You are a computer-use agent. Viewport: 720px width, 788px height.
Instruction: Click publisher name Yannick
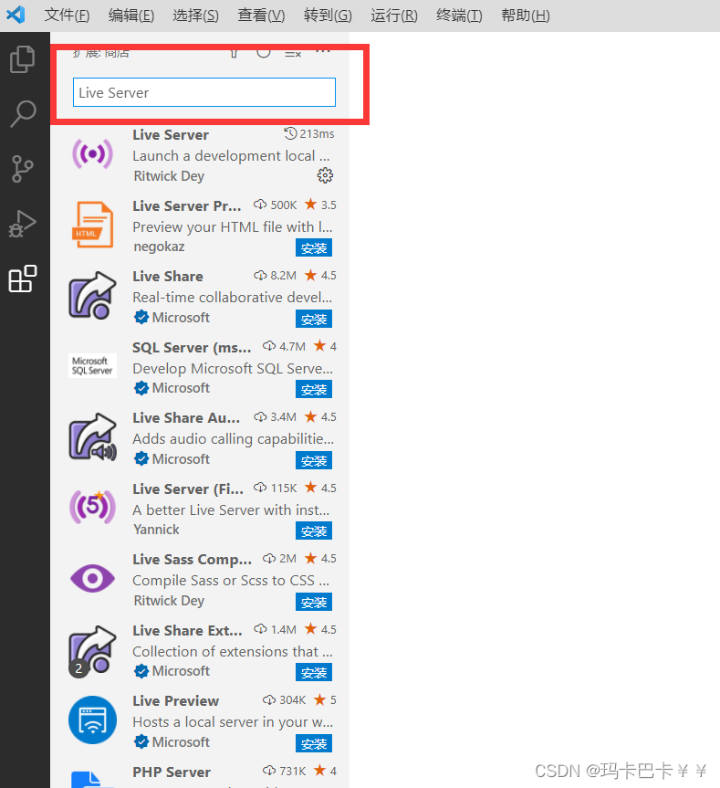tap(156, 530)
